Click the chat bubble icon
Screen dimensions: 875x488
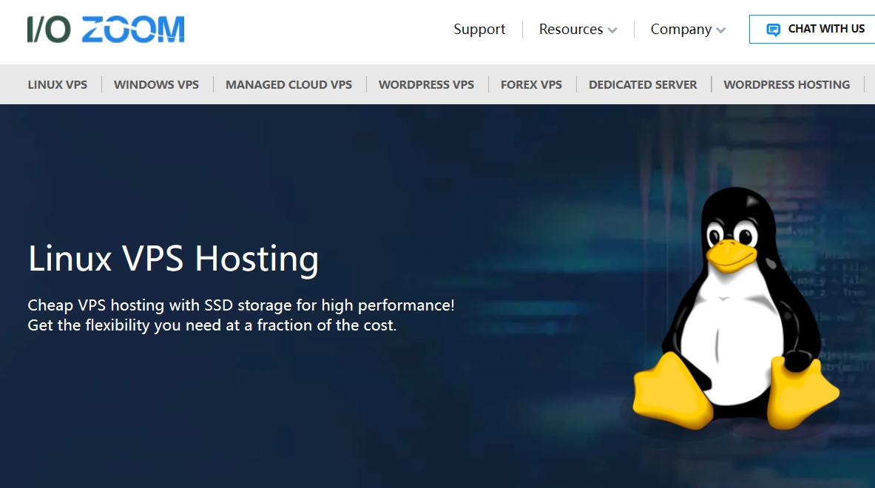click(x=772, y=29)
